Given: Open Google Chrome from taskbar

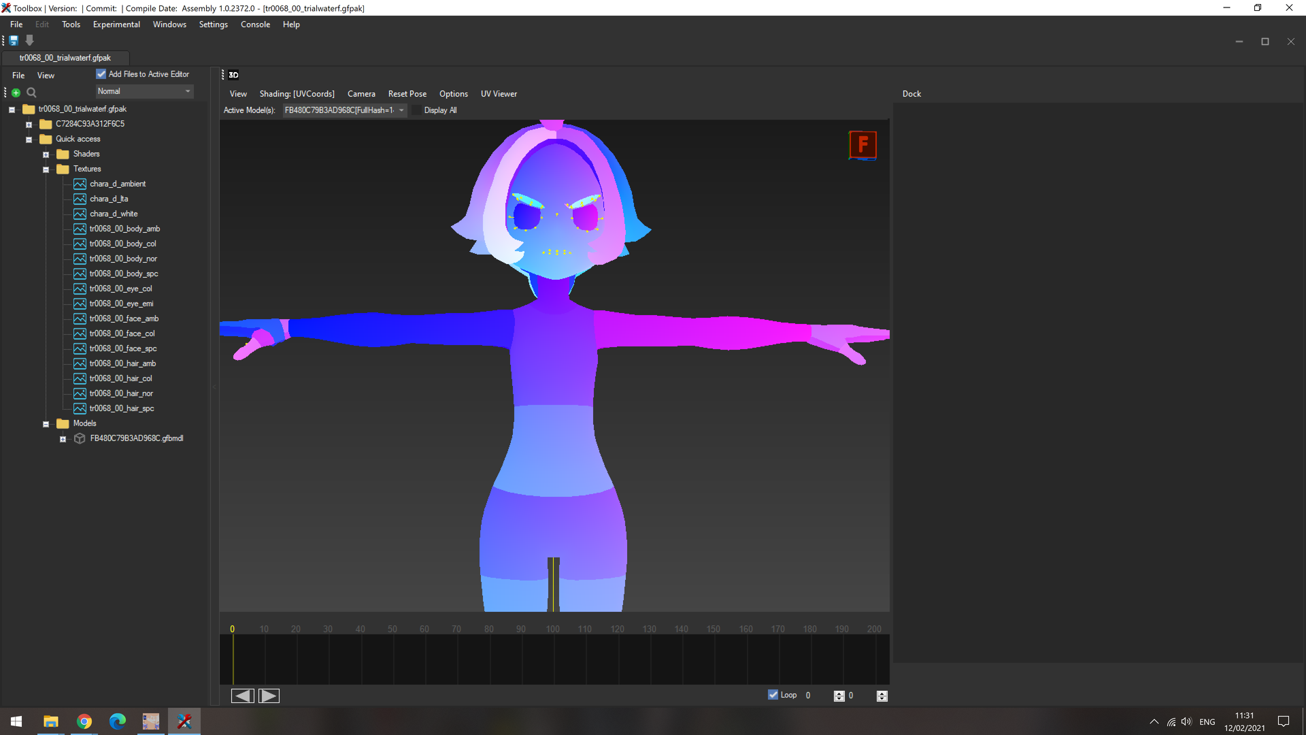Looking at the screenshot, I should tap(84, 721).
